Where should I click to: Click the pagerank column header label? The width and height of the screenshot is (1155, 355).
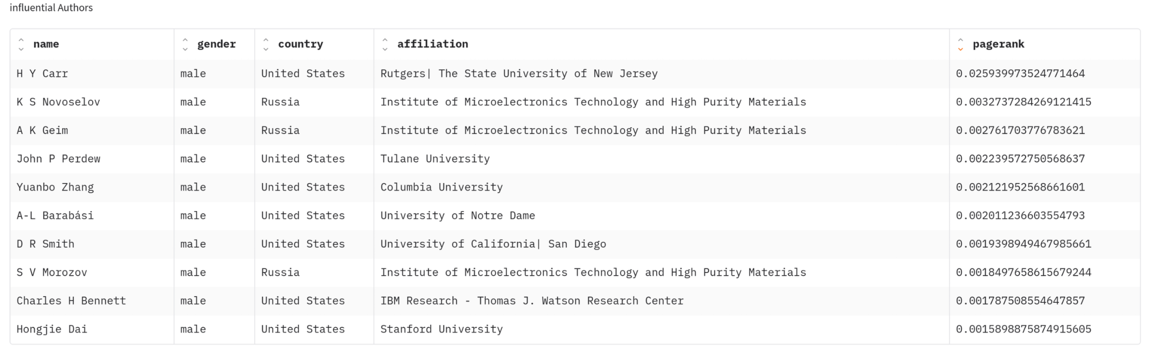pyautogui.click(x=998, y=44)
